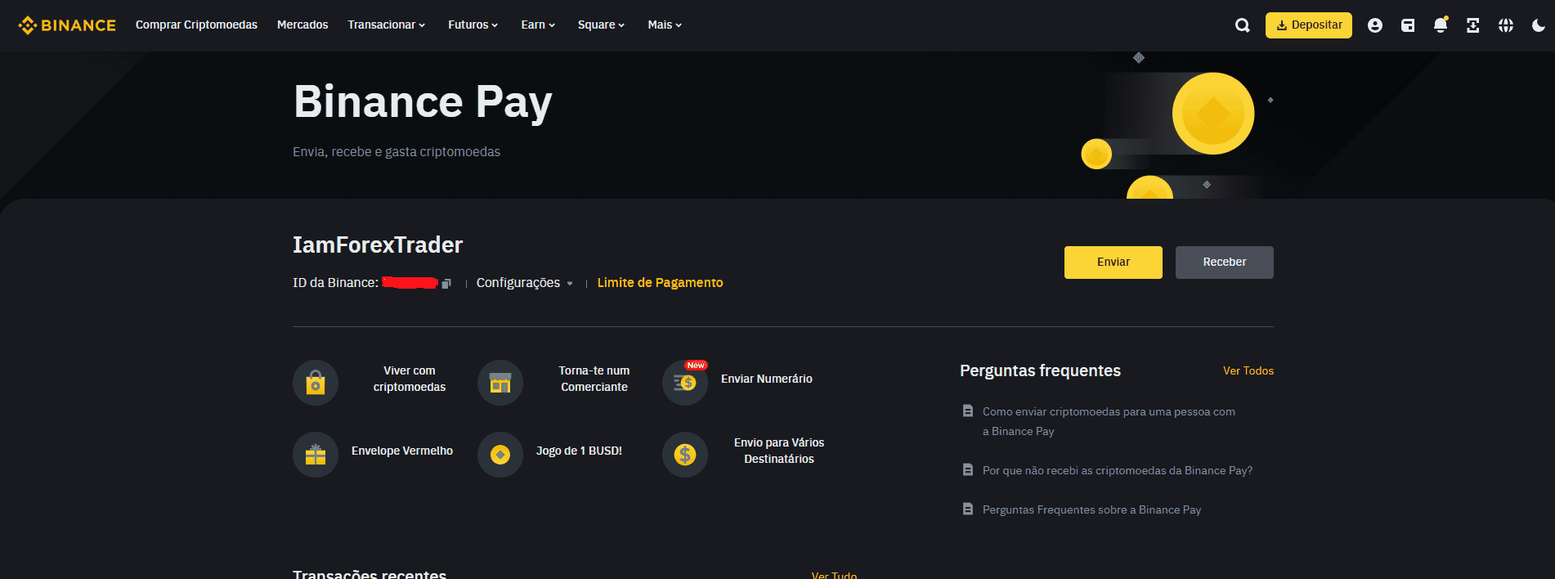Click the download app icon
Screen dimensions: 1555x579
(x=1473, y=25)
